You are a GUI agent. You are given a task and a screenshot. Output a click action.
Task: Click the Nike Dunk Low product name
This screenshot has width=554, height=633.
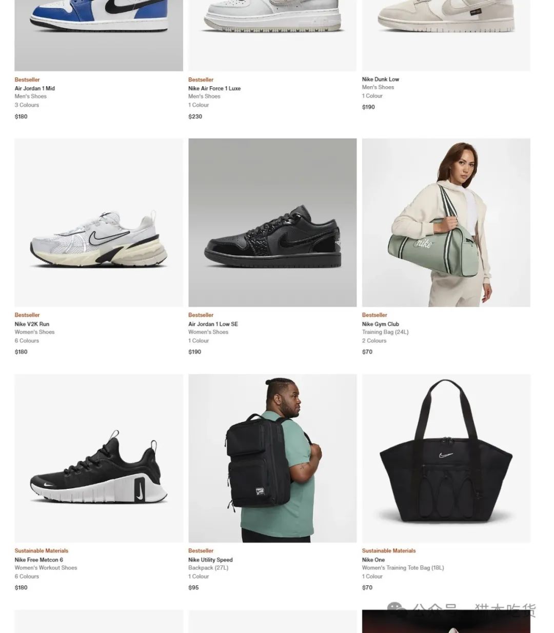click(x=381, y=79)
